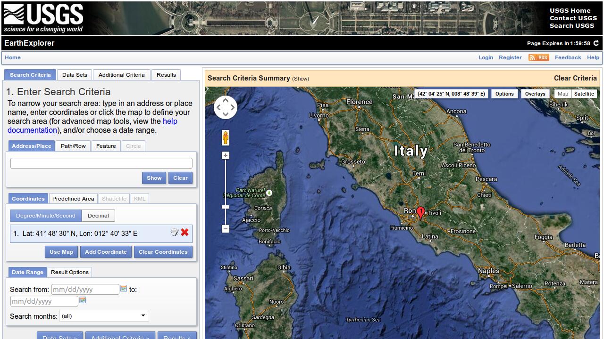This screenshot has height=339, width=604.
Task: Open the Results tab
Action: [x=166, y=75]
